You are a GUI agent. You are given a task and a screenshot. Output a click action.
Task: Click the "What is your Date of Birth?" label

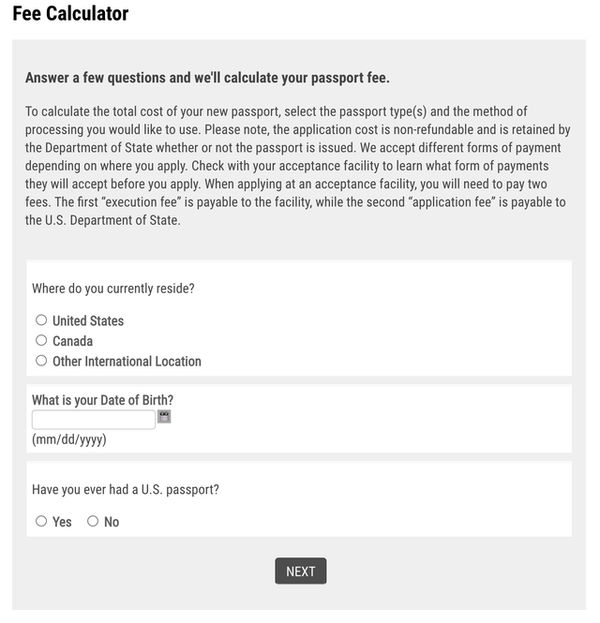(x=102, y=400)
